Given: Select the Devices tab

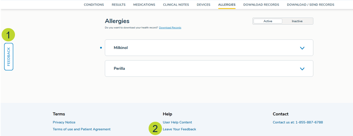Looking at the screenshot, I should point(203,5).
